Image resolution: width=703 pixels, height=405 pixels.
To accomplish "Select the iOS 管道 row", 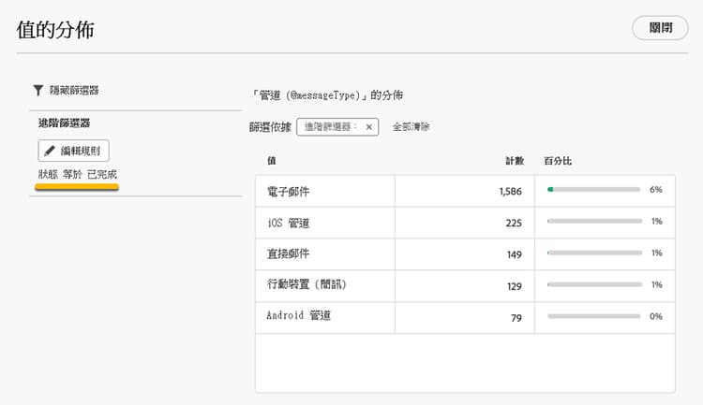I will [x=465, y=223].
